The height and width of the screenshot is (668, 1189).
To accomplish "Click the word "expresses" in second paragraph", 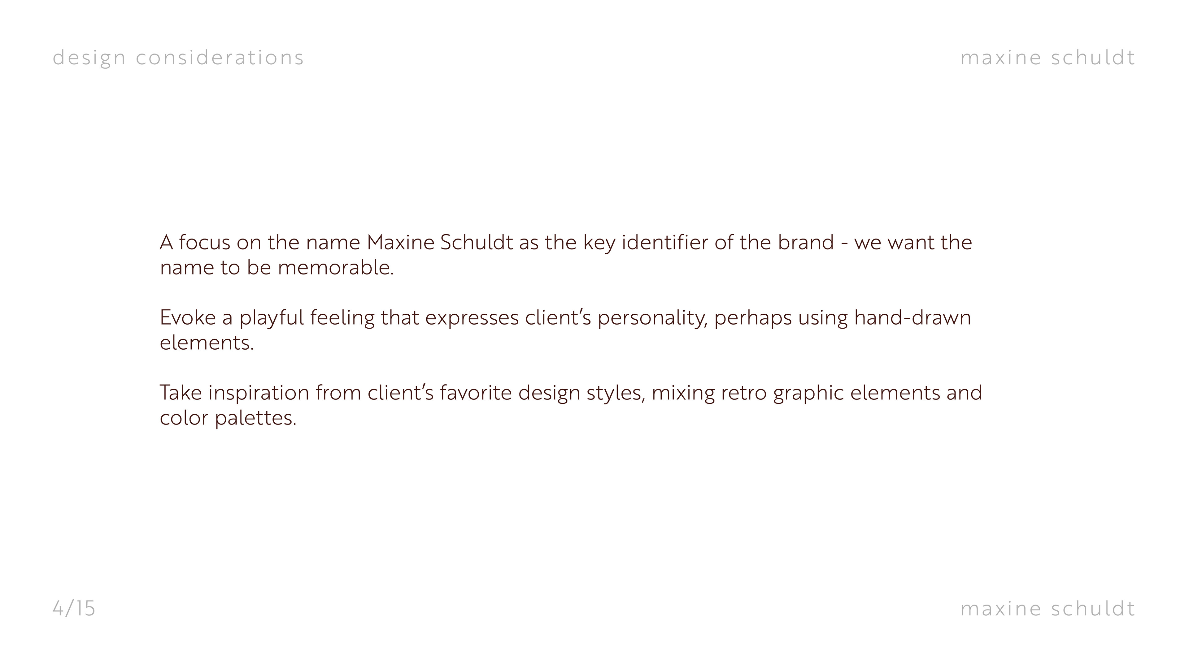I will [472, 318].
